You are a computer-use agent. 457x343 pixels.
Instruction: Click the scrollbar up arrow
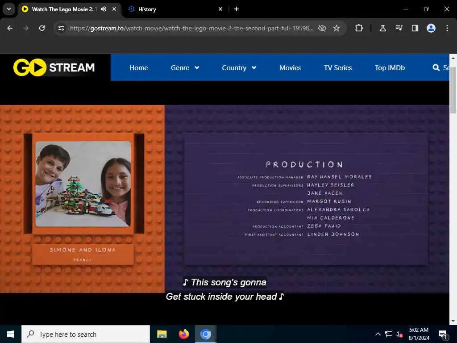[x=453, y=58]
